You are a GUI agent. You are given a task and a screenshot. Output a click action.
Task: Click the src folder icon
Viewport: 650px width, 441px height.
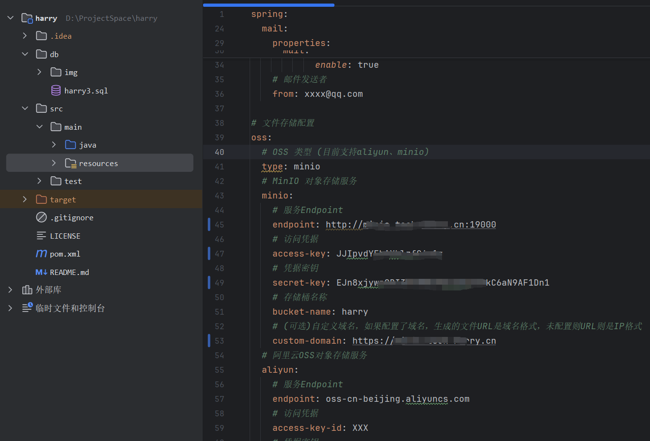(x=42, y=108)
